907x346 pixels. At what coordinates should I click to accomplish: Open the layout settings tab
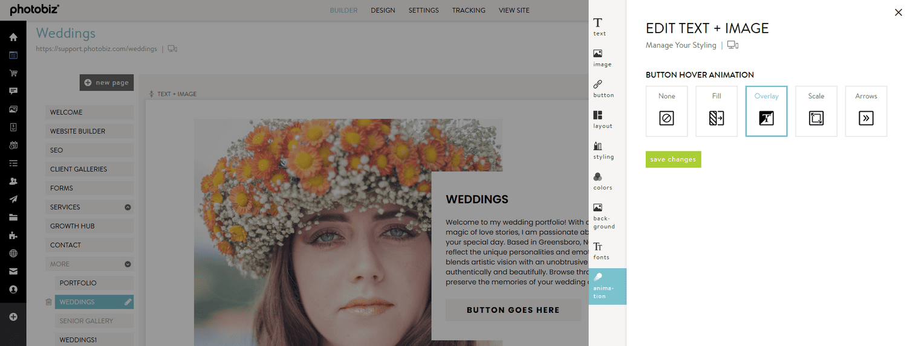coord(607,120)
